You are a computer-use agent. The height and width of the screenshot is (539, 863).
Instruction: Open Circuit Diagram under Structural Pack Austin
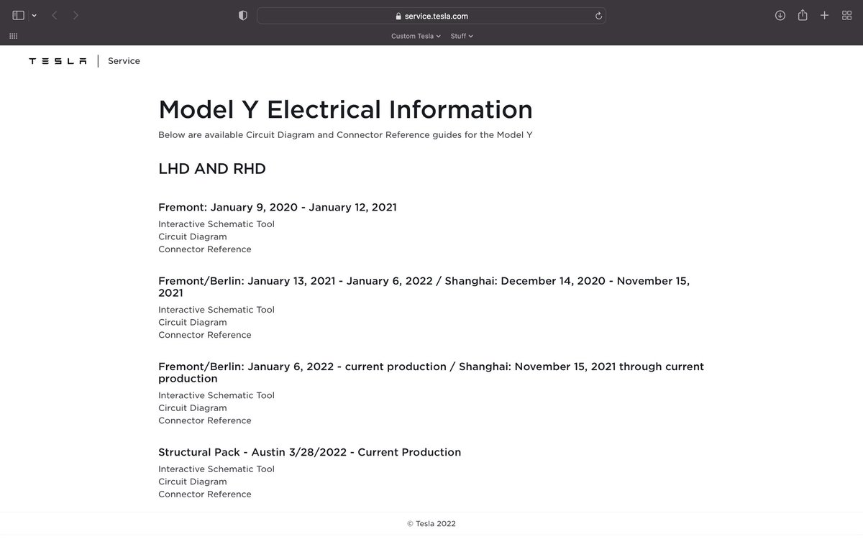192,481
